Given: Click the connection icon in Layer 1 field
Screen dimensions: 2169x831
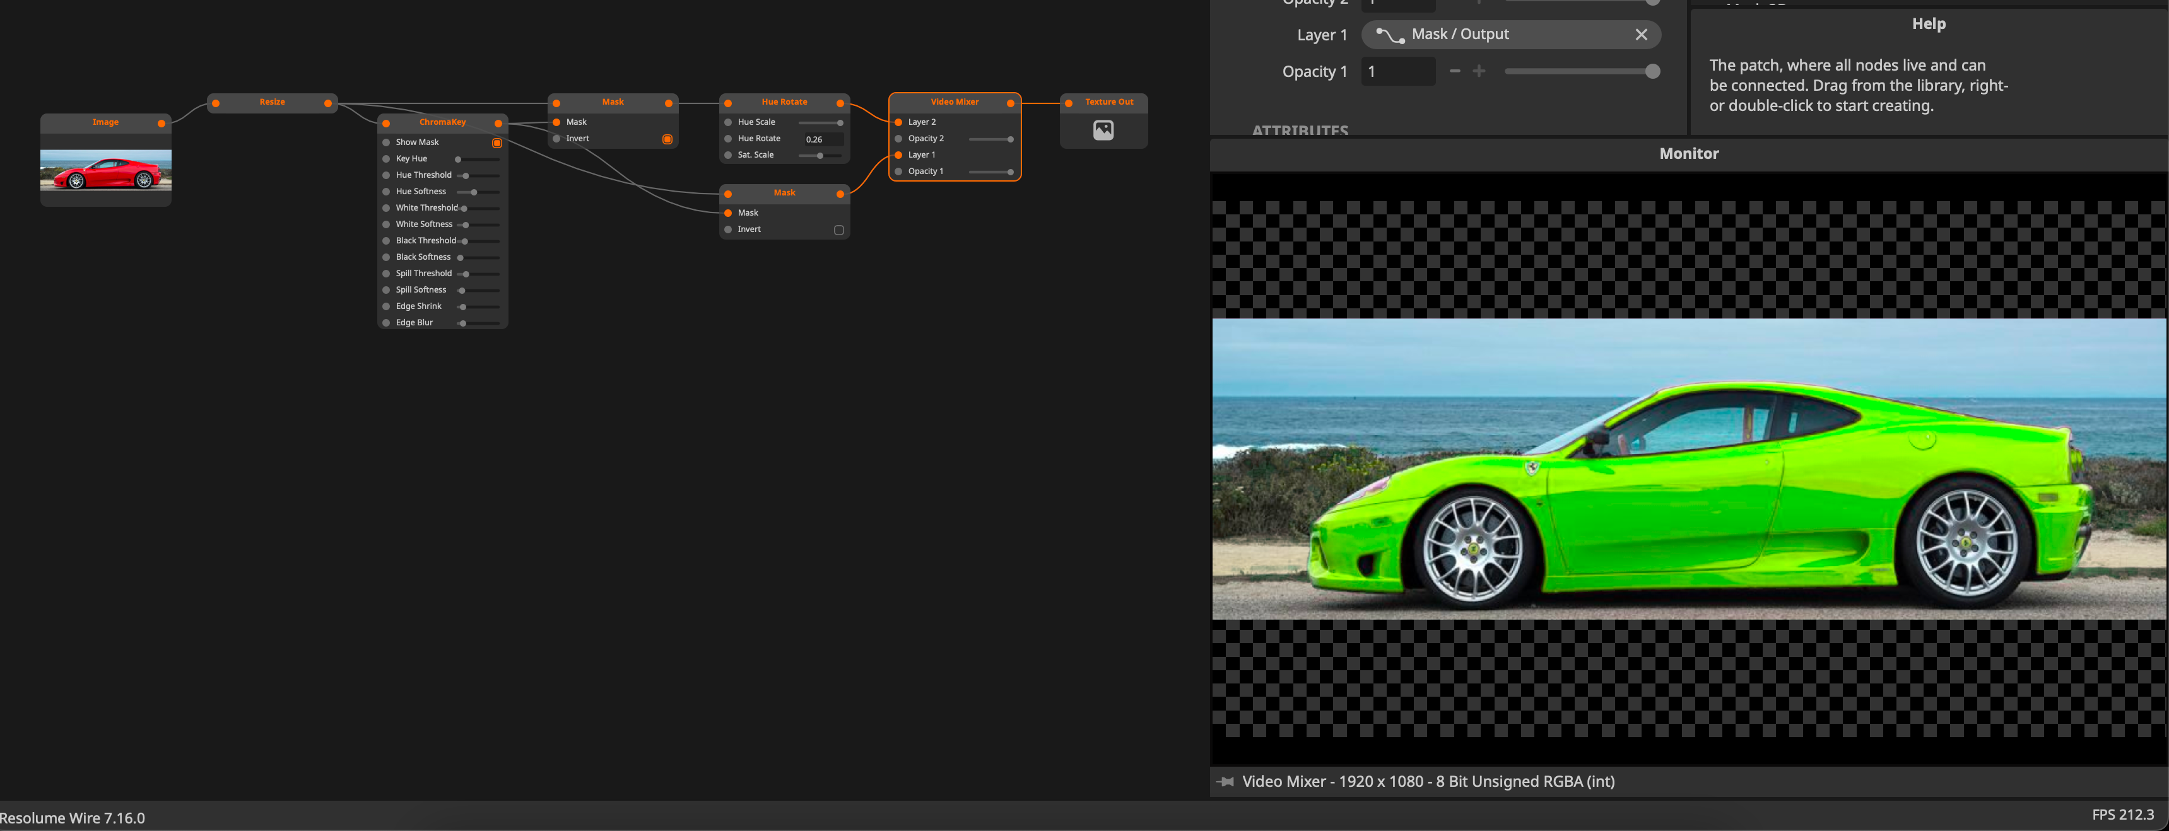Looking at the screenshot, I should point(1389,35).
